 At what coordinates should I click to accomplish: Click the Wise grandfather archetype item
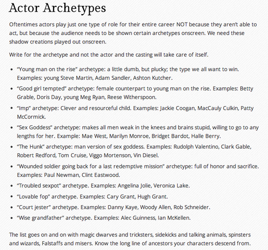[x=104, y=218]
